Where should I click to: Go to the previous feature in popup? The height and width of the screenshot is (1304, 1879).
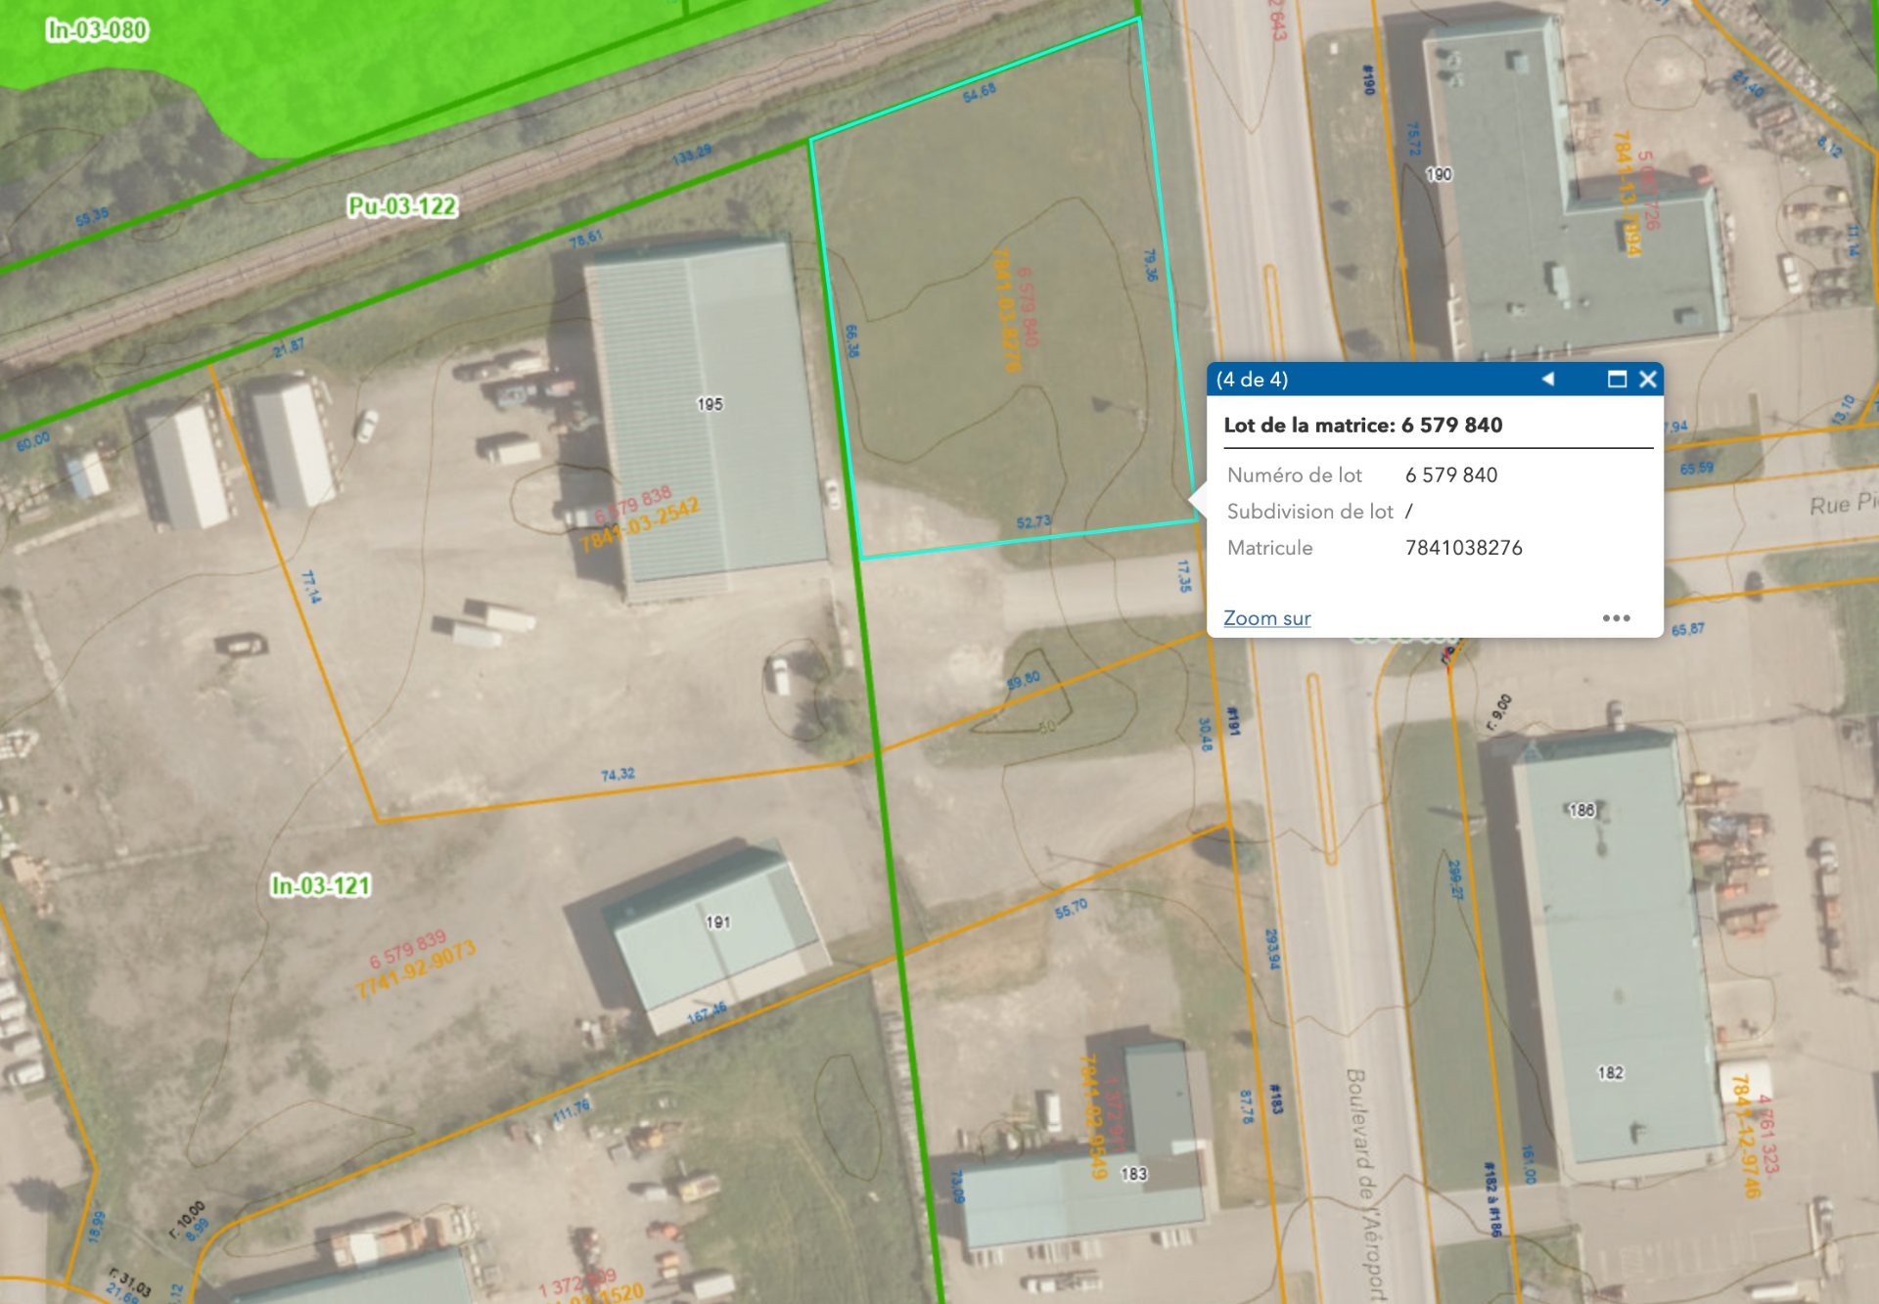pos(1547,379)
